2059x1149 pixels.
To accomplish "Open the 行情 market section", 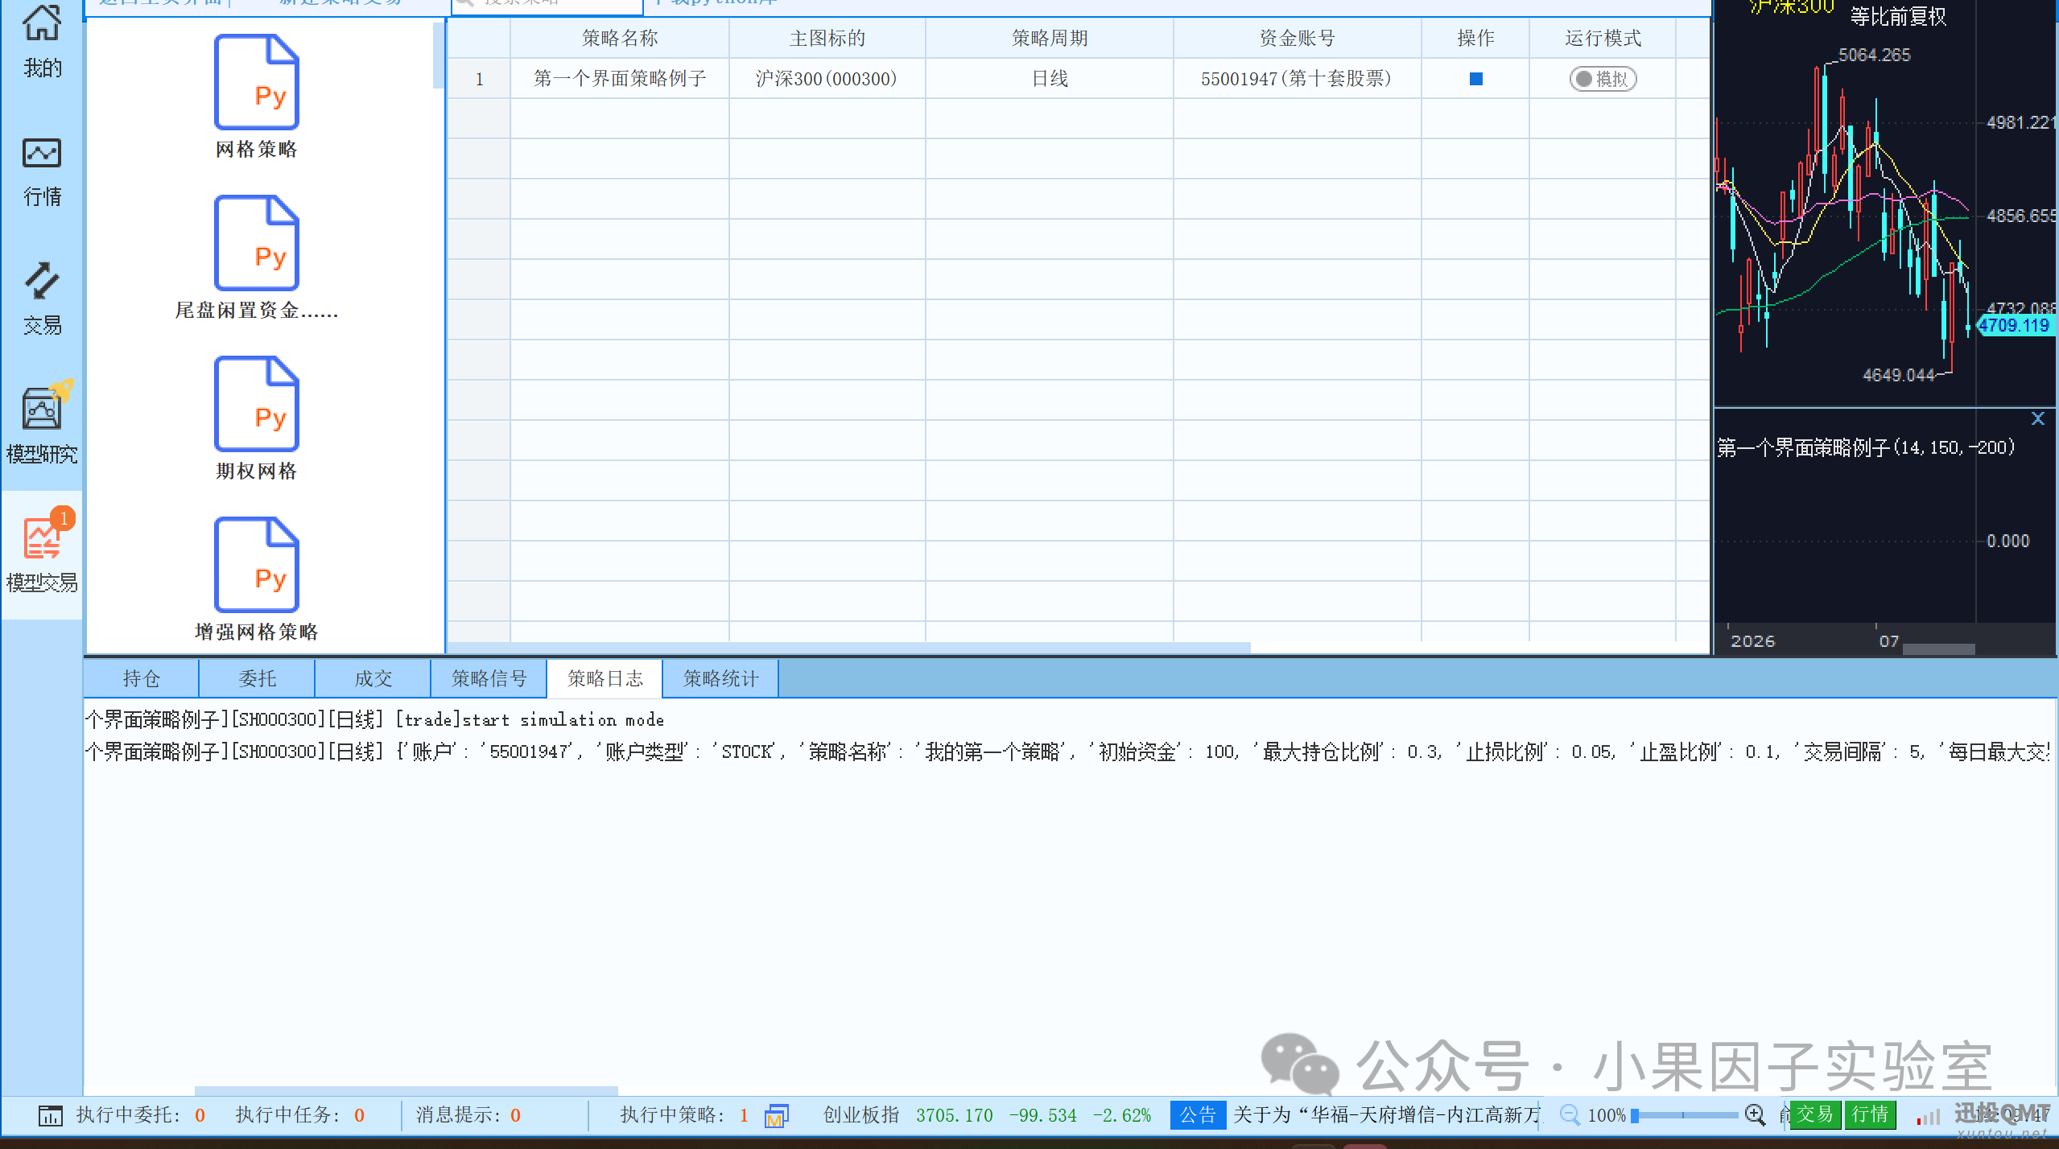I will [42, 172].
